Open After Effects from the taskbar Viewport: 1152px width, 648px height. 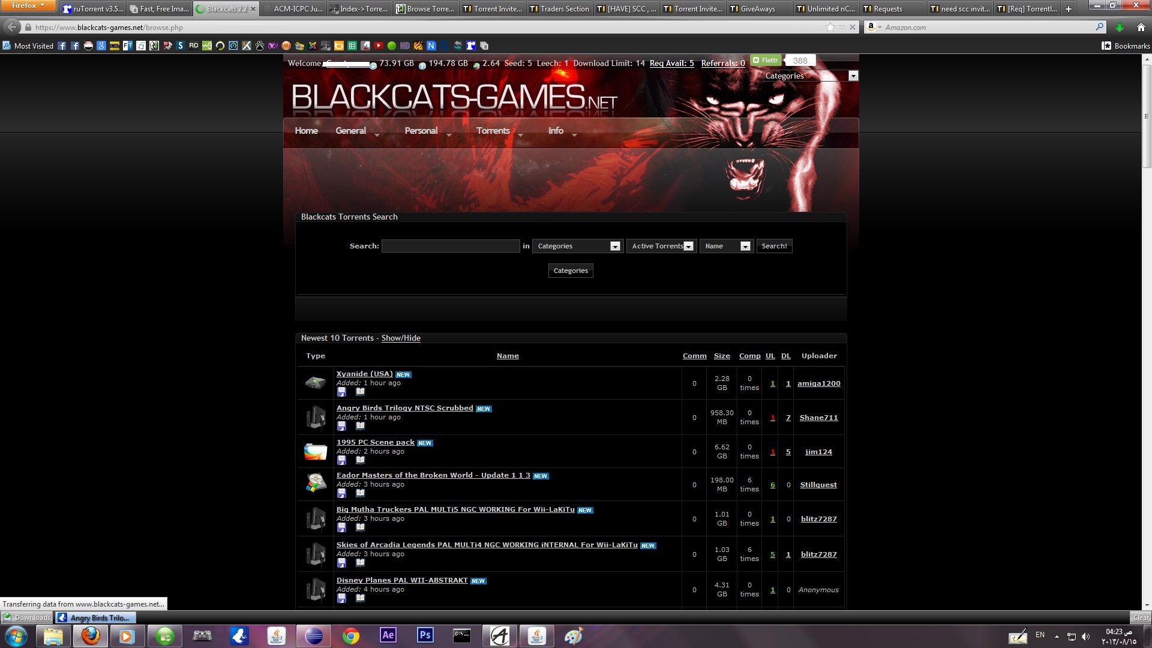388,635
